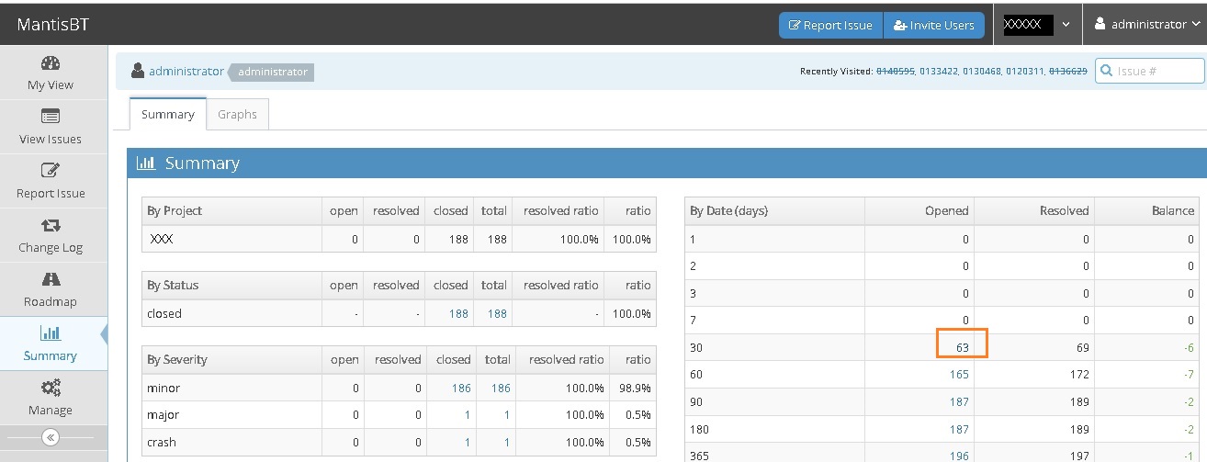Viewport: 1207px width, 462px height.
Task: Click the Report Issue button in top bar
Action: coord(831,25)
